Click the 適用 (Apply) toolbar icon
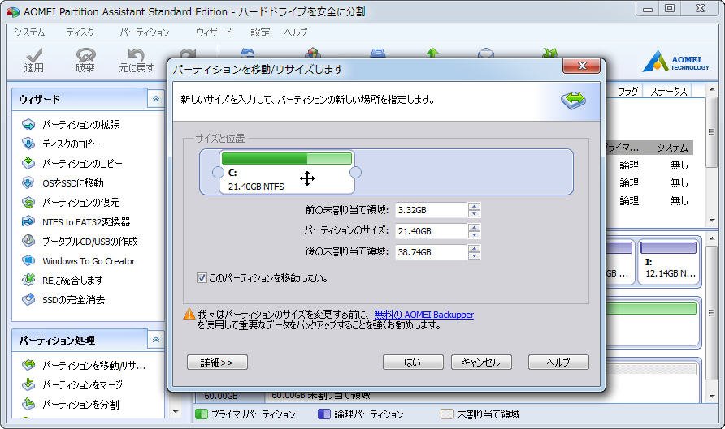725x429 pixels. 34,61
